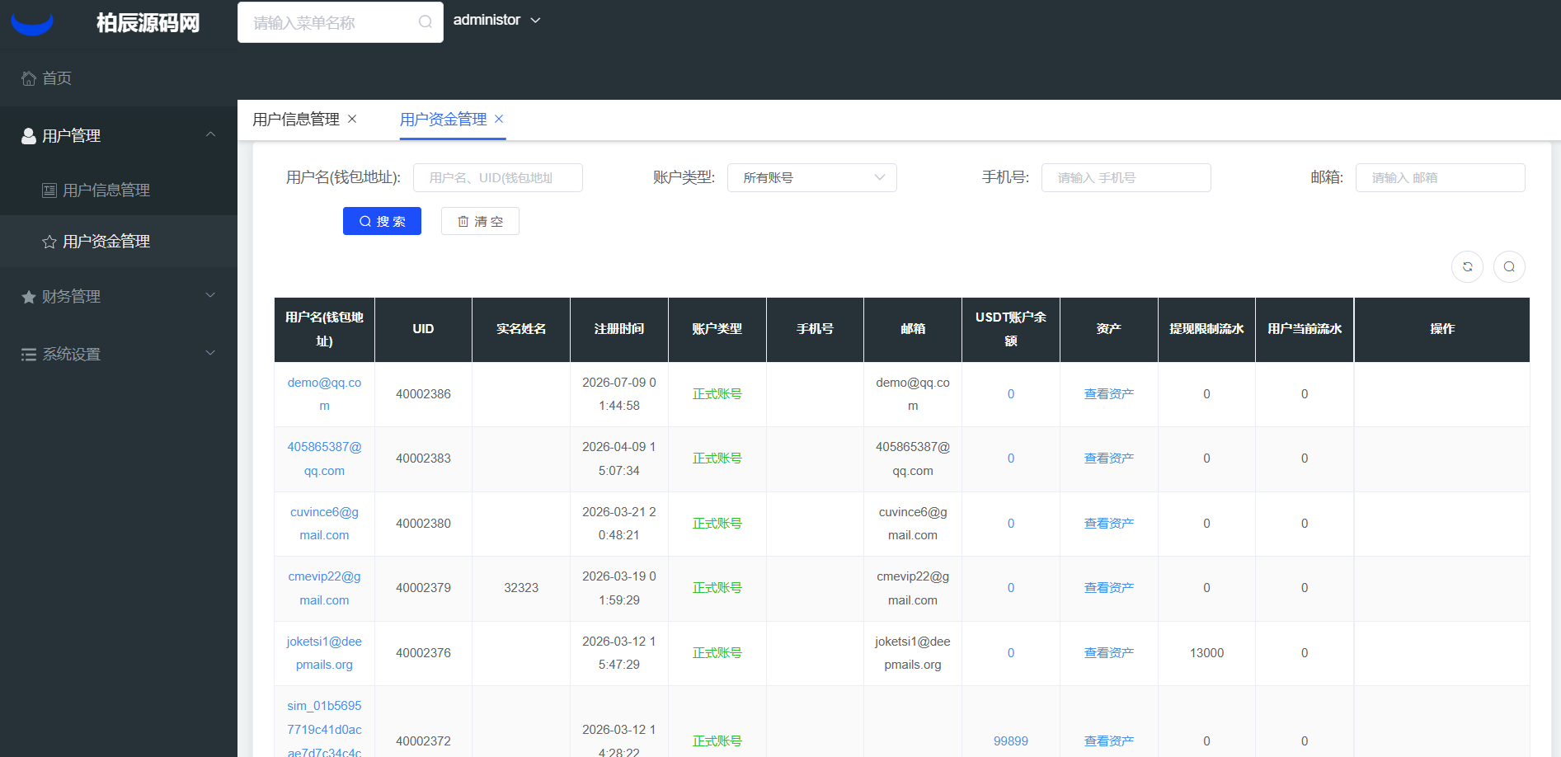
Task: Click the search magnifier in menu search box
Action: point(425,22)
